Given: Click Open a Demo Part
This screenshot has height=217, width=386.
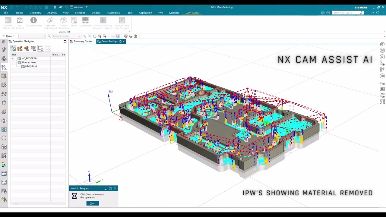Looking at the screenshot, I should 64,23.
